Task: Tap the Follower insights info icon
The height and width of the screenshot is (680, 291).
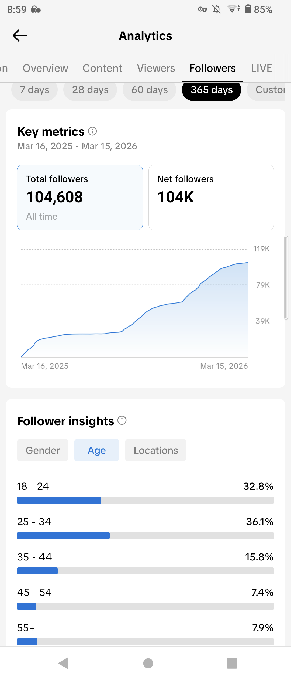Action: pyautogui.click(x=122, y=420)
